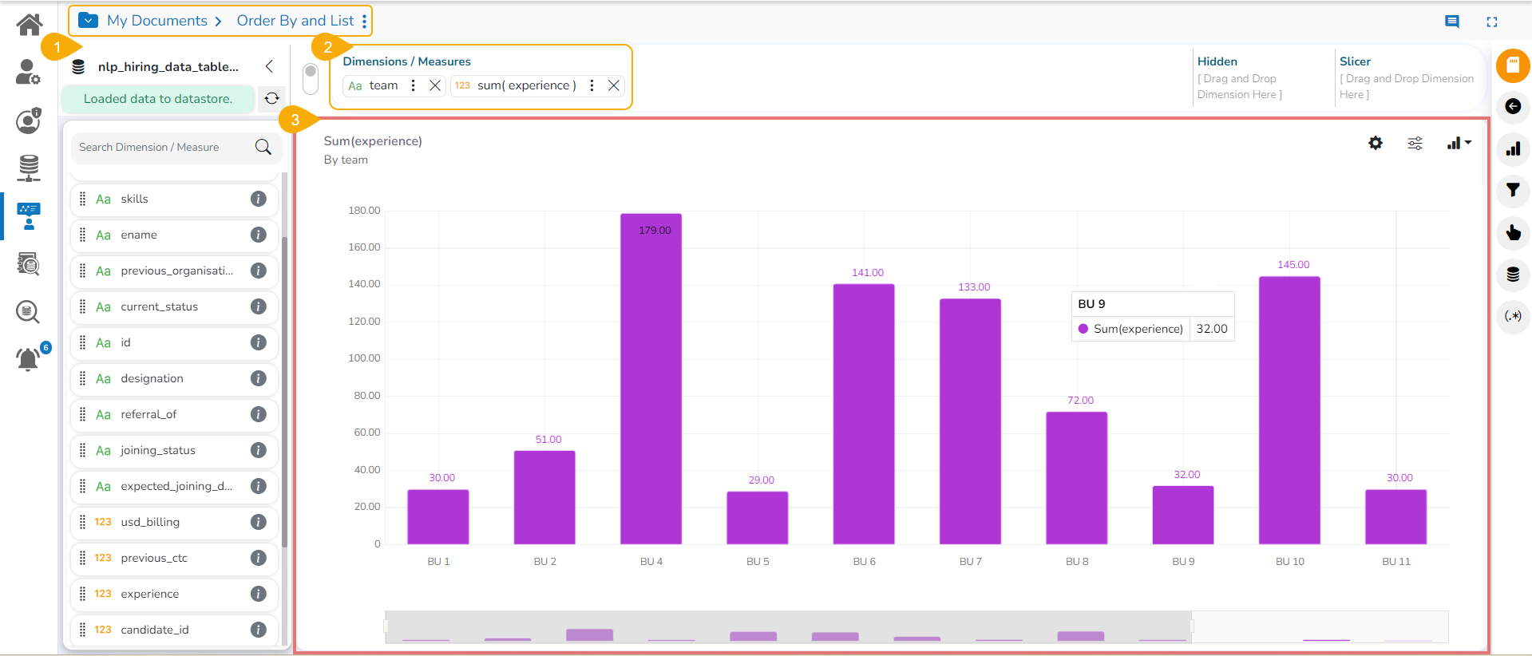Open the comments chat icon

[1452, 22]
